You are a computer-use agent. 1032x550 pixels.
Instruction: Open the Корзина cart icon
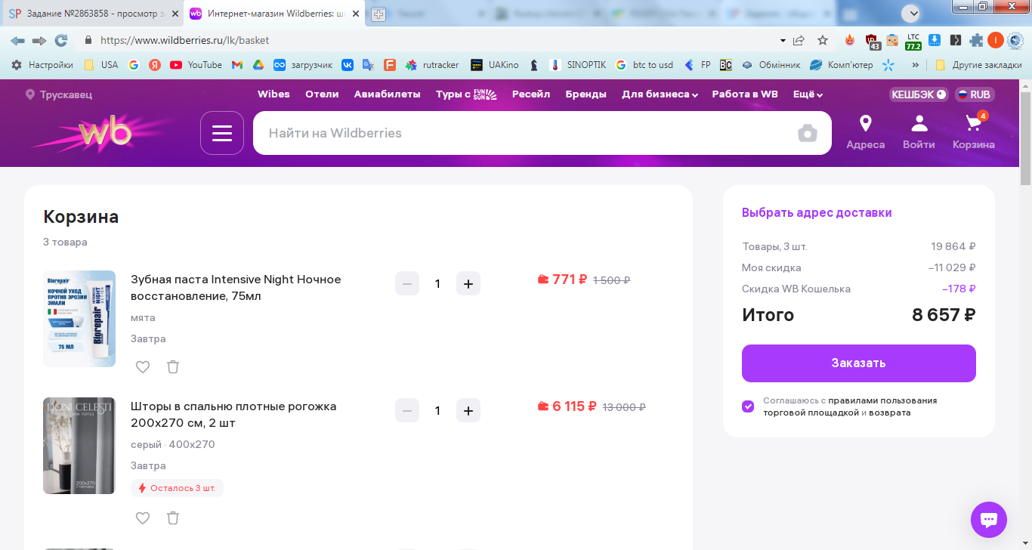point(974,132)
